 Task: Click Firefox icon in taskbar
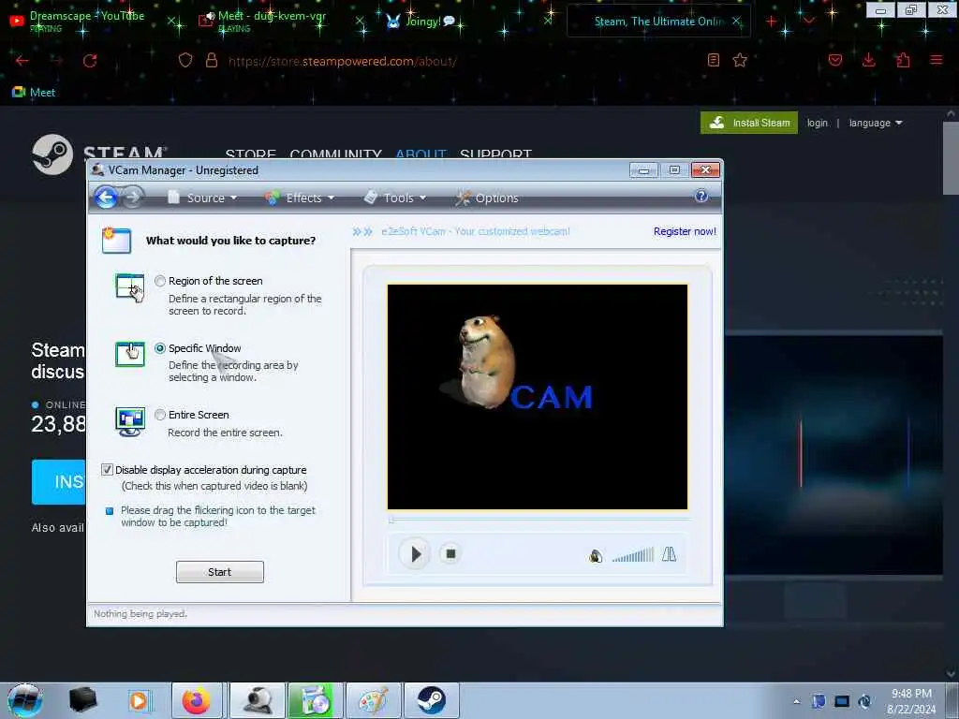197,701
